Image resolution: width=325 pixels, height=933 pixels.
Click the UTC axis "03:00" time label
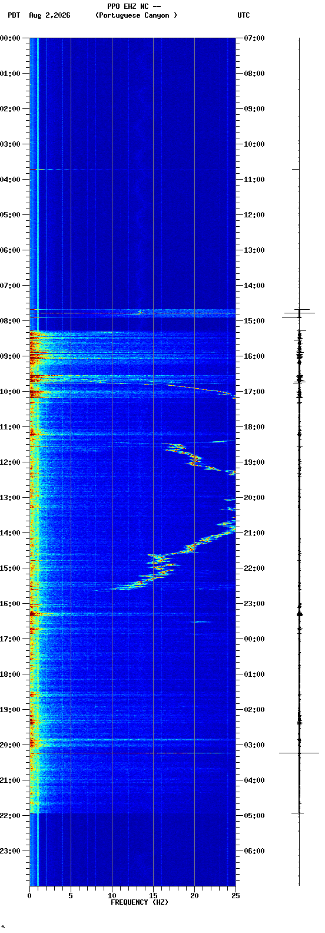254,745
